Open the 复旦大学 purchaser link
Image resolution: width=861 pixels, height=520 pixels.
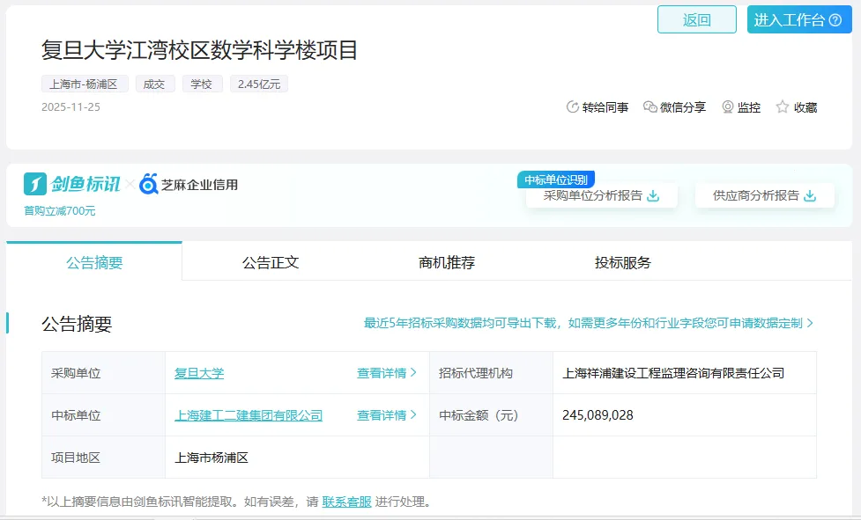[199, 373]
